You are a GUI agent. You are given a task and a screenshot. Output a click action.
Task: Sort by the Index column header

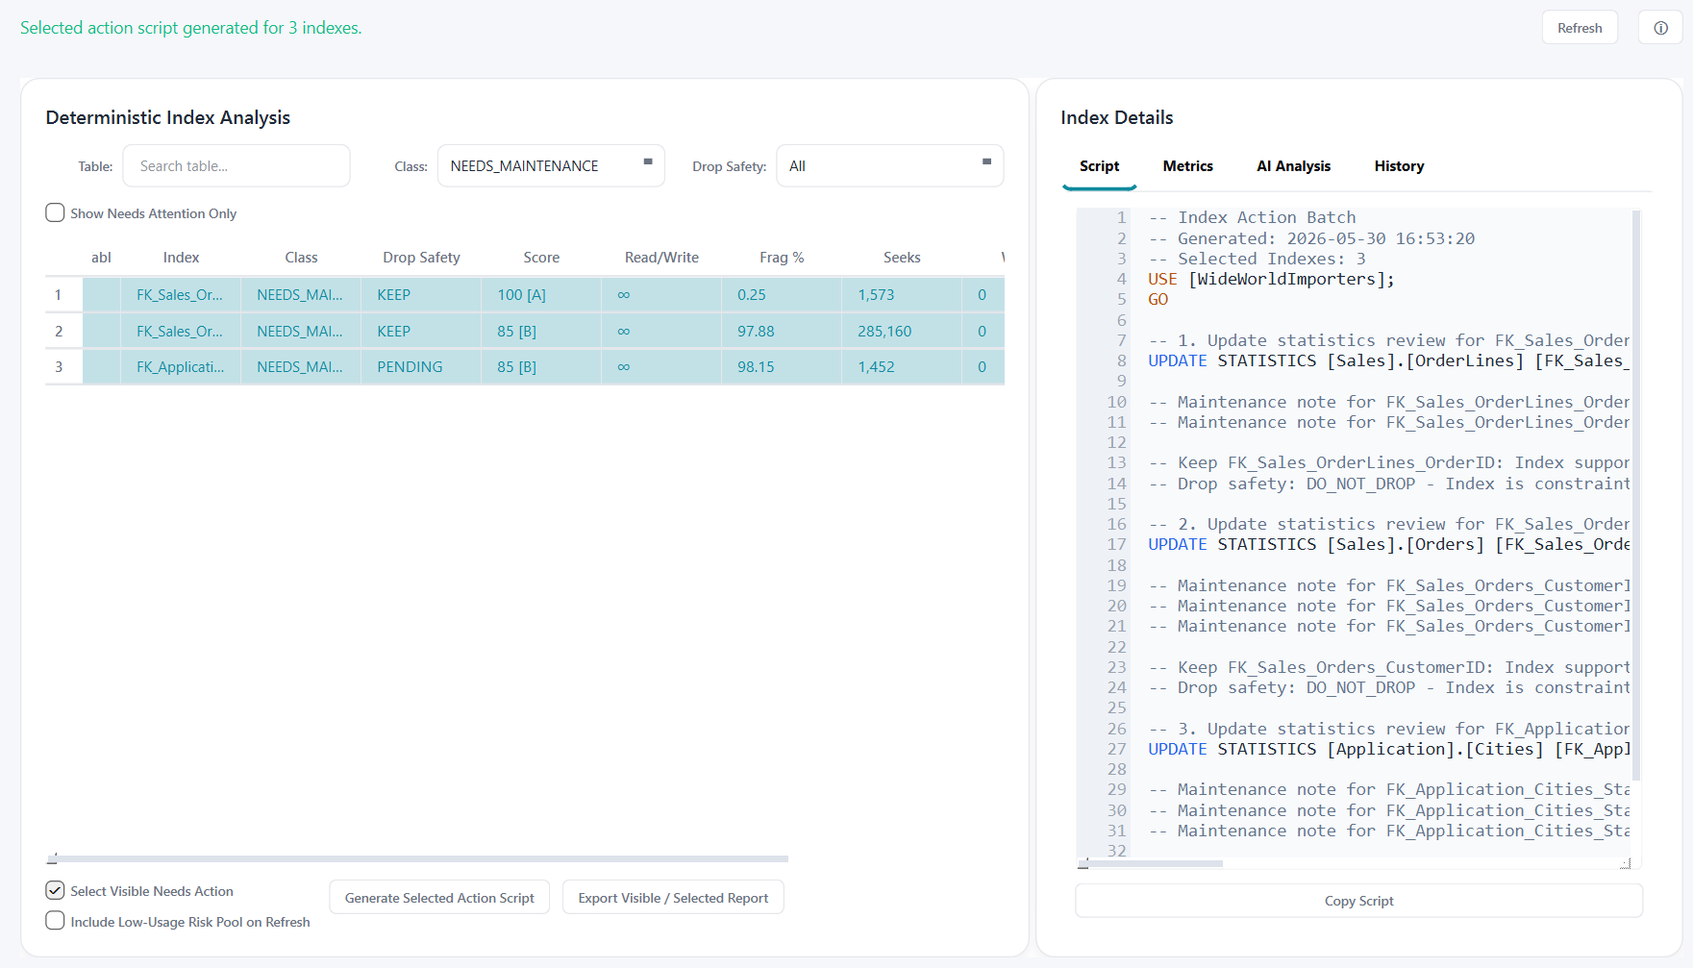click(181, 257)
